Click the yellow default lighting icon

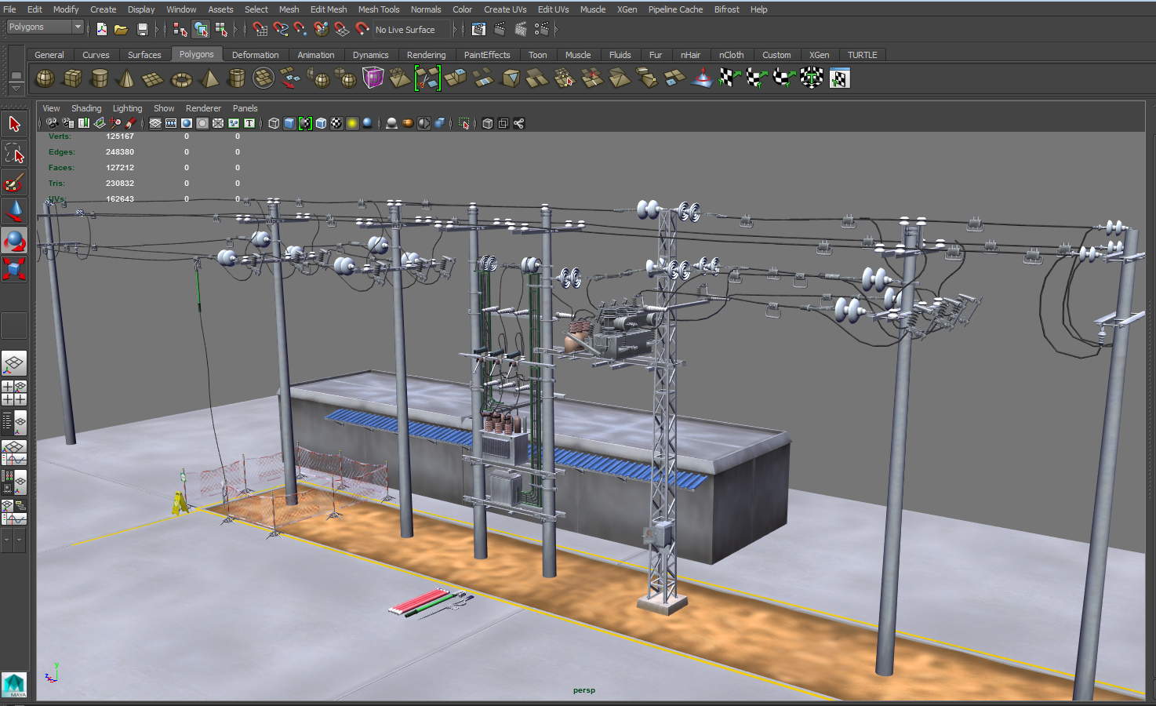[x=351, y=123]
